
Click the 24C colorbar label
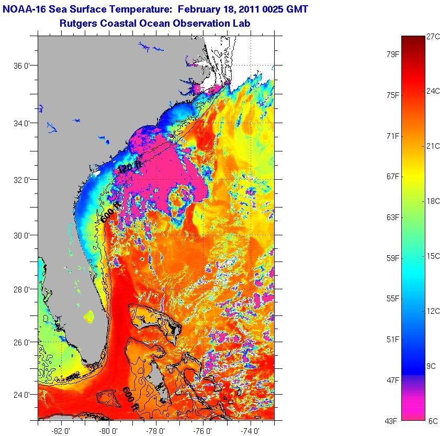coord(433,91)
